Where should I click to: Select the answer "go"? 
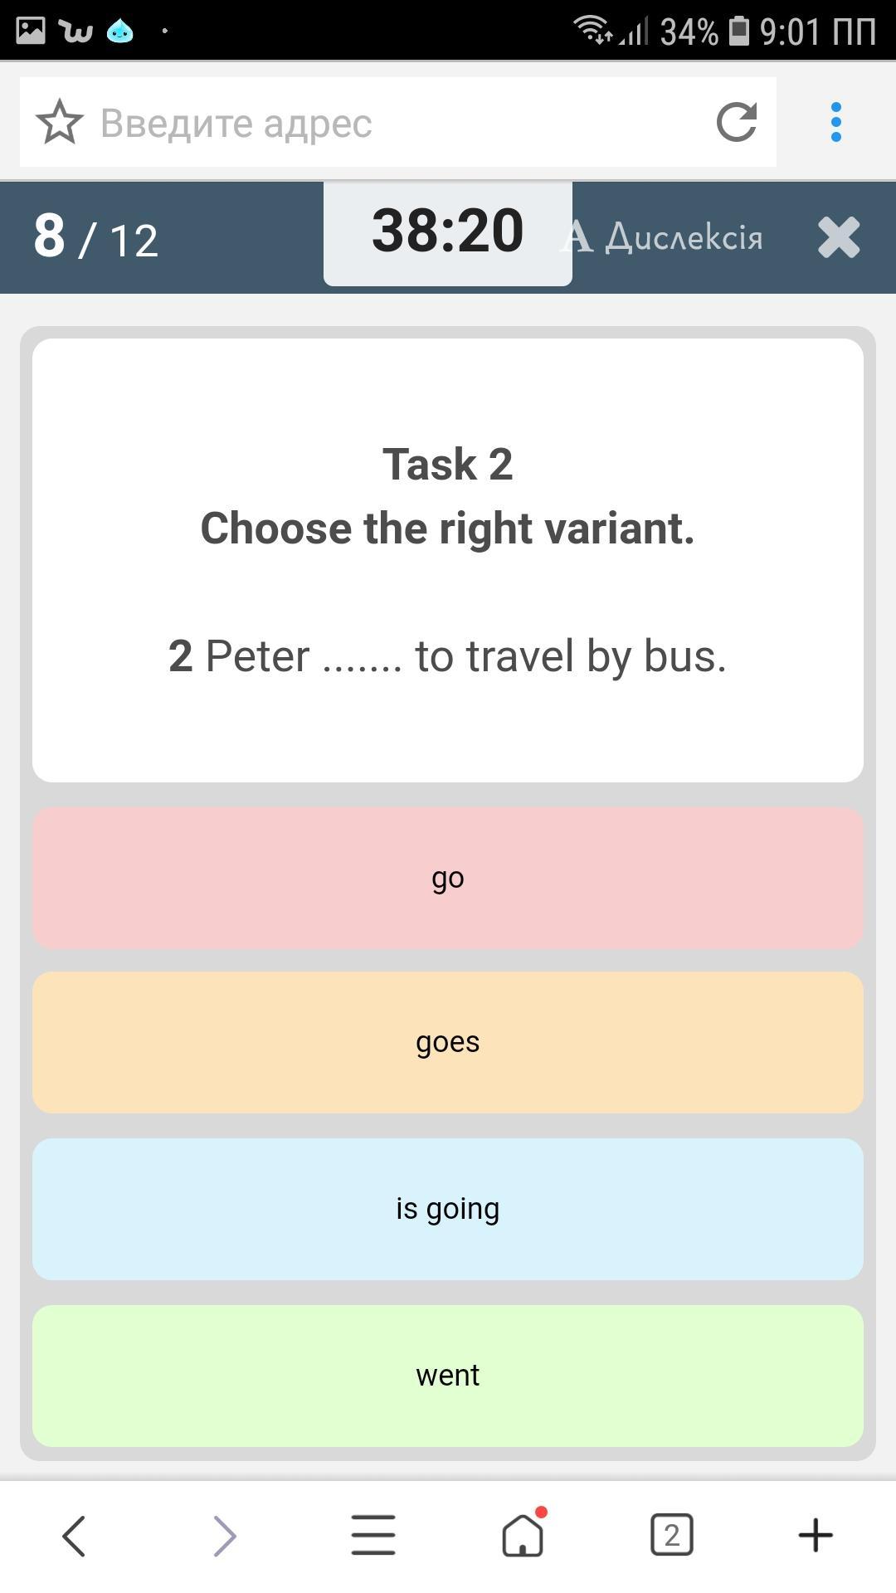tap(448, 878)
